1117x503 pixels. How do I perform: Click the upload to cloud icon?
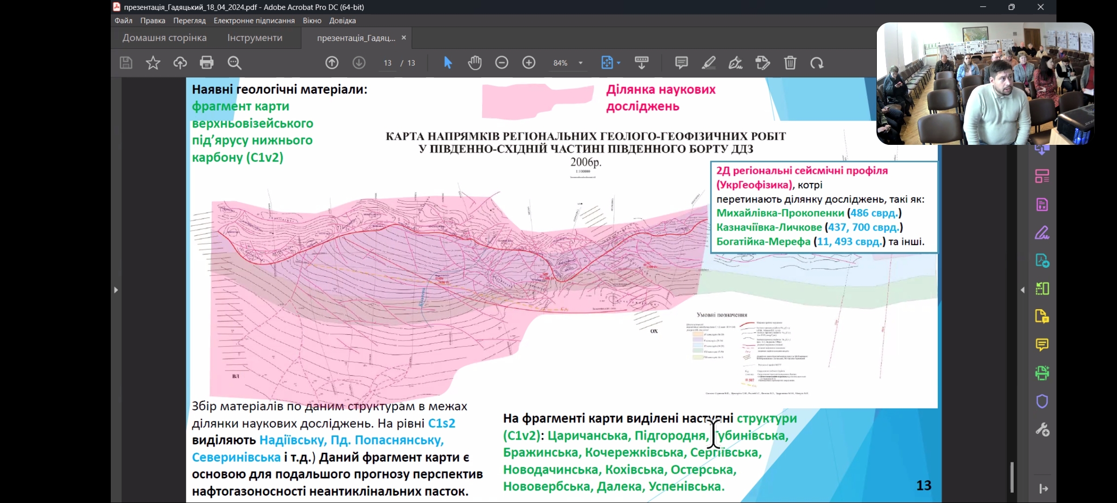tap(180, 63)
